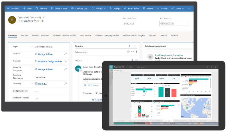Add timeline activity with plus icon
Viewport: 227px width, 132px height.
pos(130,46)
